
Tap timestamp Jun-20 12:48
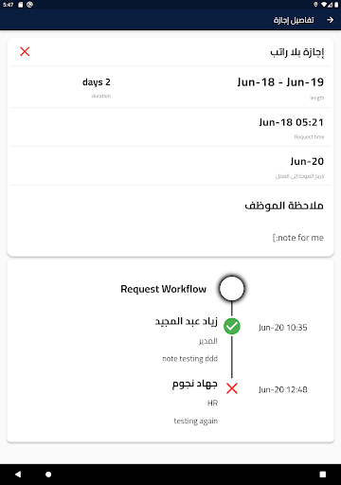pos(283,389)
